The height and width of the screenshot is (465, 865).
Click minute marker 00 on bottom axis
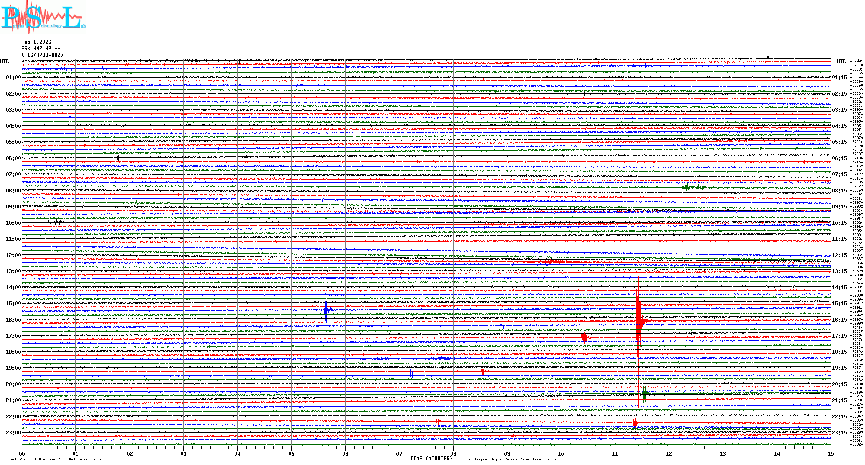click(22, 453)
